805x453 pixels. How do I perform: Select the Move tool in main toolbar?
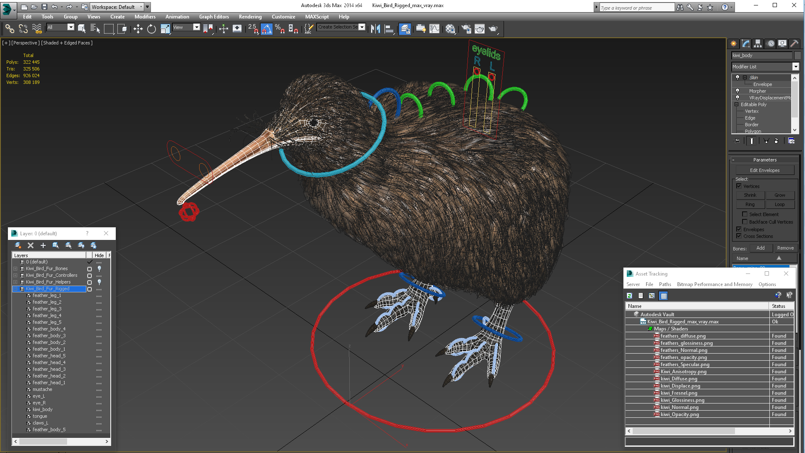point(138,29)
